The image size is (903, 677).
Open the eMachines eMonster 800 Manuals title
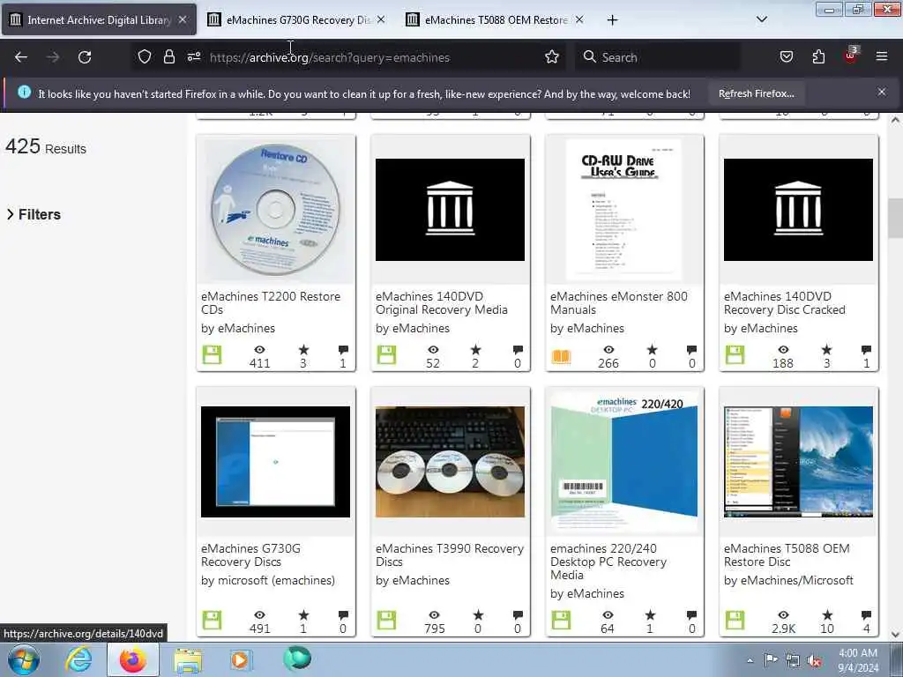(618, 303)
